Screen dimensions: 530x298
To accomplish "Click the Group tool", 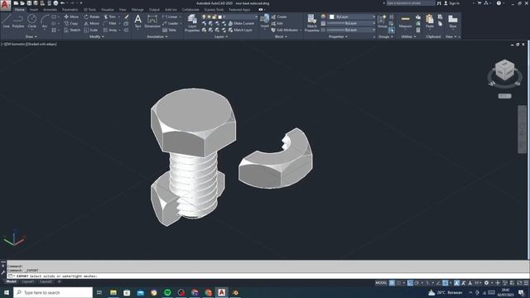I will pos(383,21).
